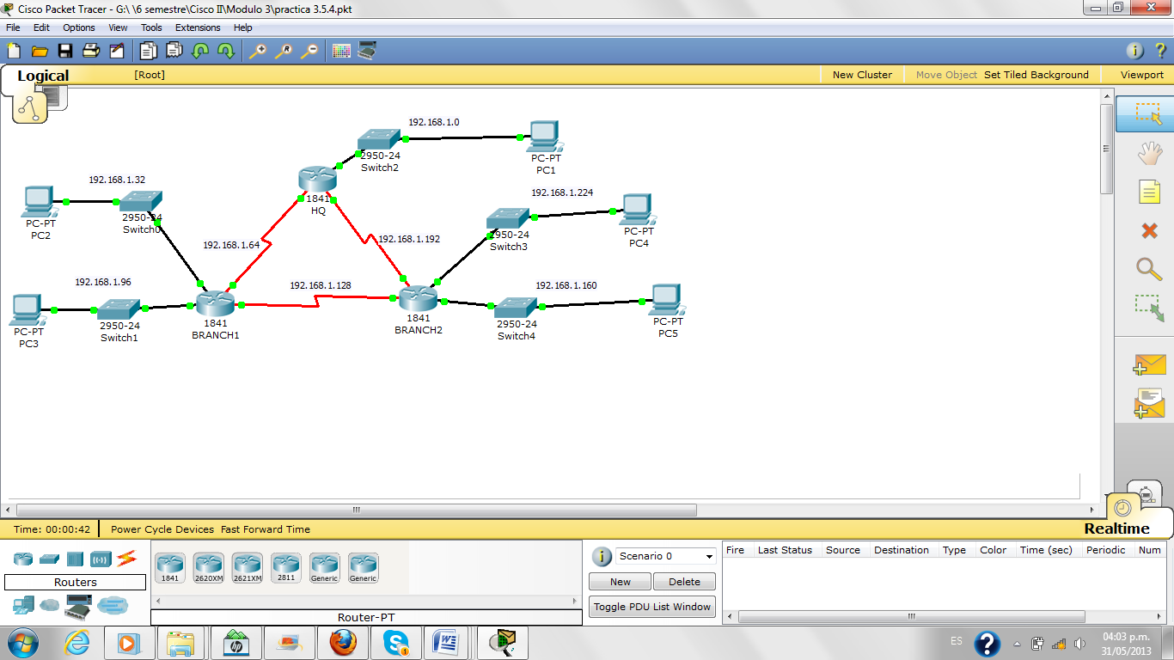Click the New scenario button
The width and height of the screenshot is (1174, 660).
tap(621, 582)
